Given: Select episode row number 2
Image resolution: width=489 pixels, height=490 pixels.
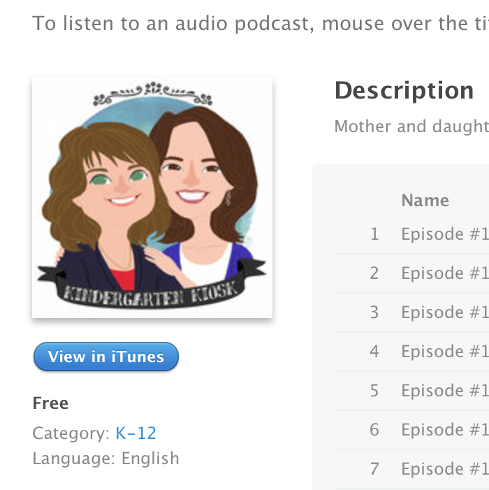Looking at the screenshot, I should tap(412, 273).
